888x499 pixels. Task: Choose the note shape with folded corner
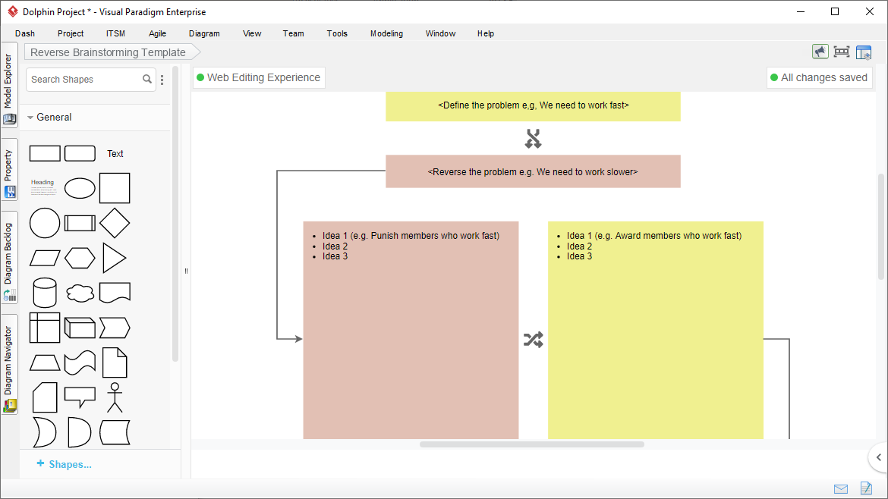tap(115, 362)
